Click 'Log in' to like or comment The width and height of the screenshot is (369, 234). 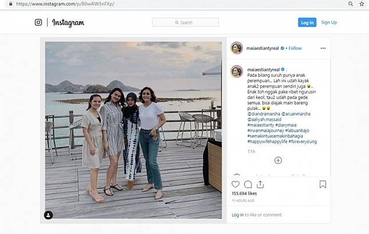237,215
